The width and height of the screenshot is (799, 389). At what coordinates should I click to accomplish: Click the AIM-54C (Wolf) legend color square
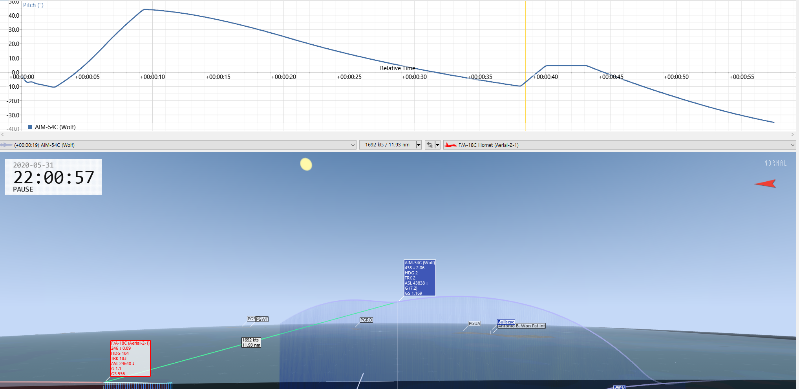(30, 127)
